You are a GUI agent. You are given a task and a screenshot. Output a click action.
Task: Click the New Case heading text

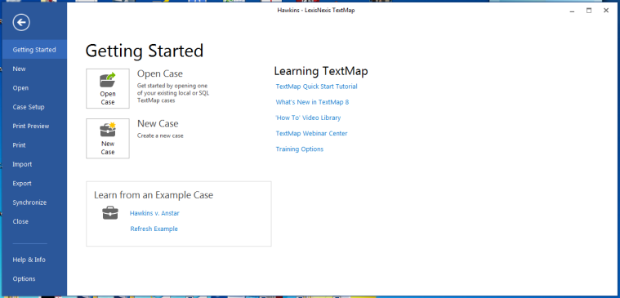pos(158,124)
